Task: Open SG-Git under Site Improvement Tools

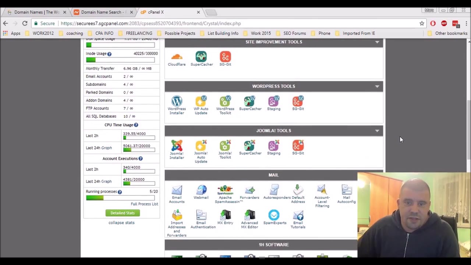Action: 225,59
